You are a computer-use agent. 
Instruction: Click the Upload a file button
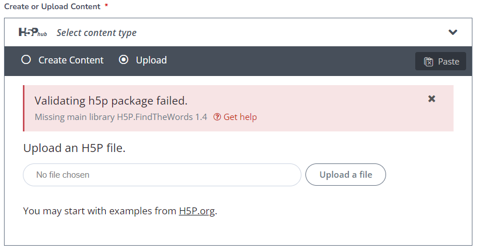[x=345, y=175]
